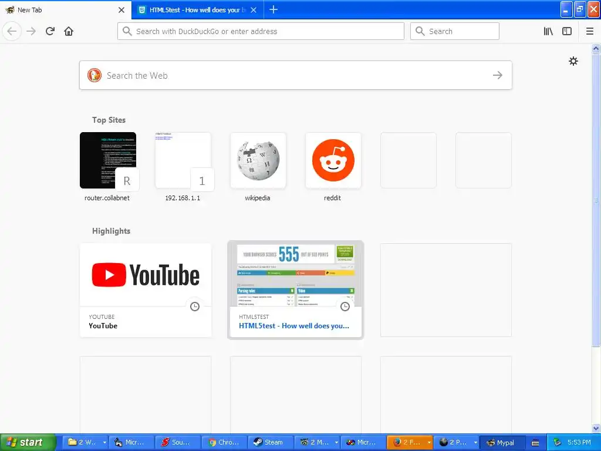Show sidebars using the toolbar icon
The width and height of the screenshot is (601, 451).
point(567,31)
